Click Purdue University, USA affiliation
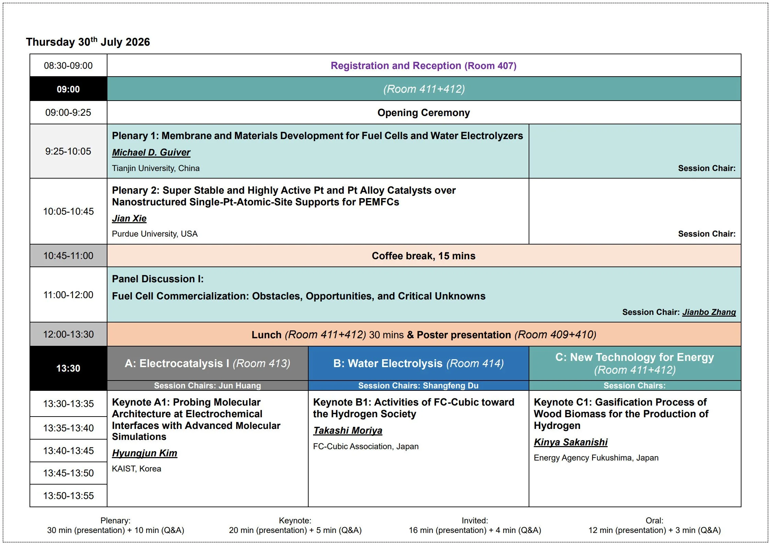Viewport: 771px width, 545px height. (x=155, y=234)
